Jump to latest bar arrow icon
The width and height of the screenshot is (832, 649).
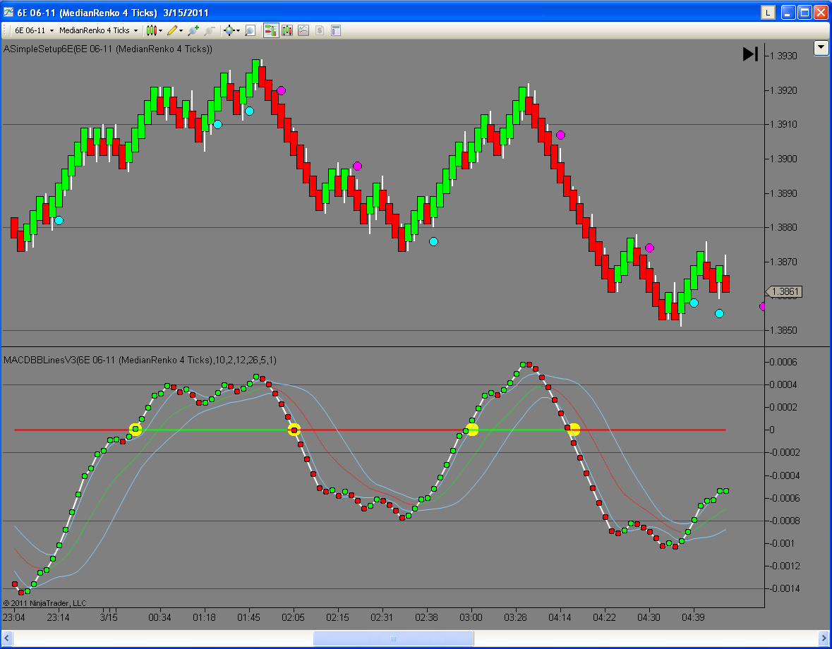coord(750,54)
